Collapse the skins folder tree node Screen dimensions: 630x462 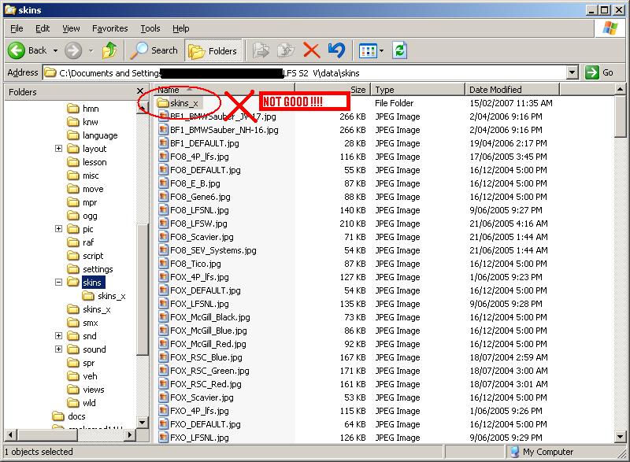click(x=58, y=283)
